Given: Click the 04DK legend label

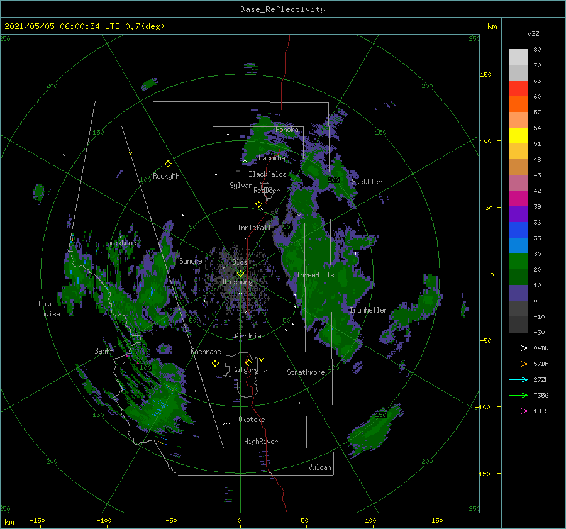Looking at the screenshot, I should click(x=541, y=348).
